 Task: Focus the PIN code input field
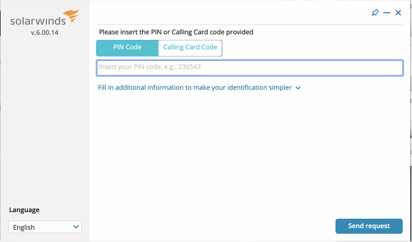[x=249, y=68]
